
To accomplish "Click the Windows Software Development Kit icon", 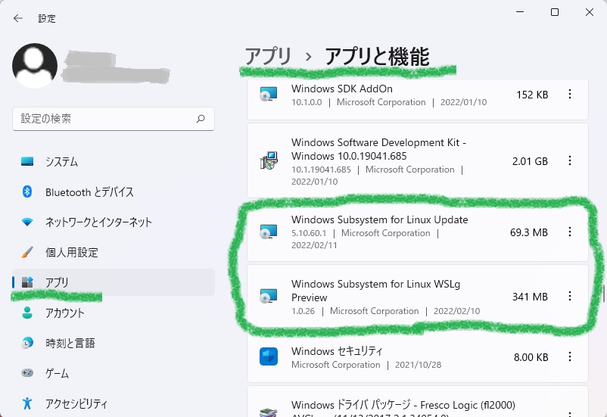I will pyautogui.click(x=269, y=161).
